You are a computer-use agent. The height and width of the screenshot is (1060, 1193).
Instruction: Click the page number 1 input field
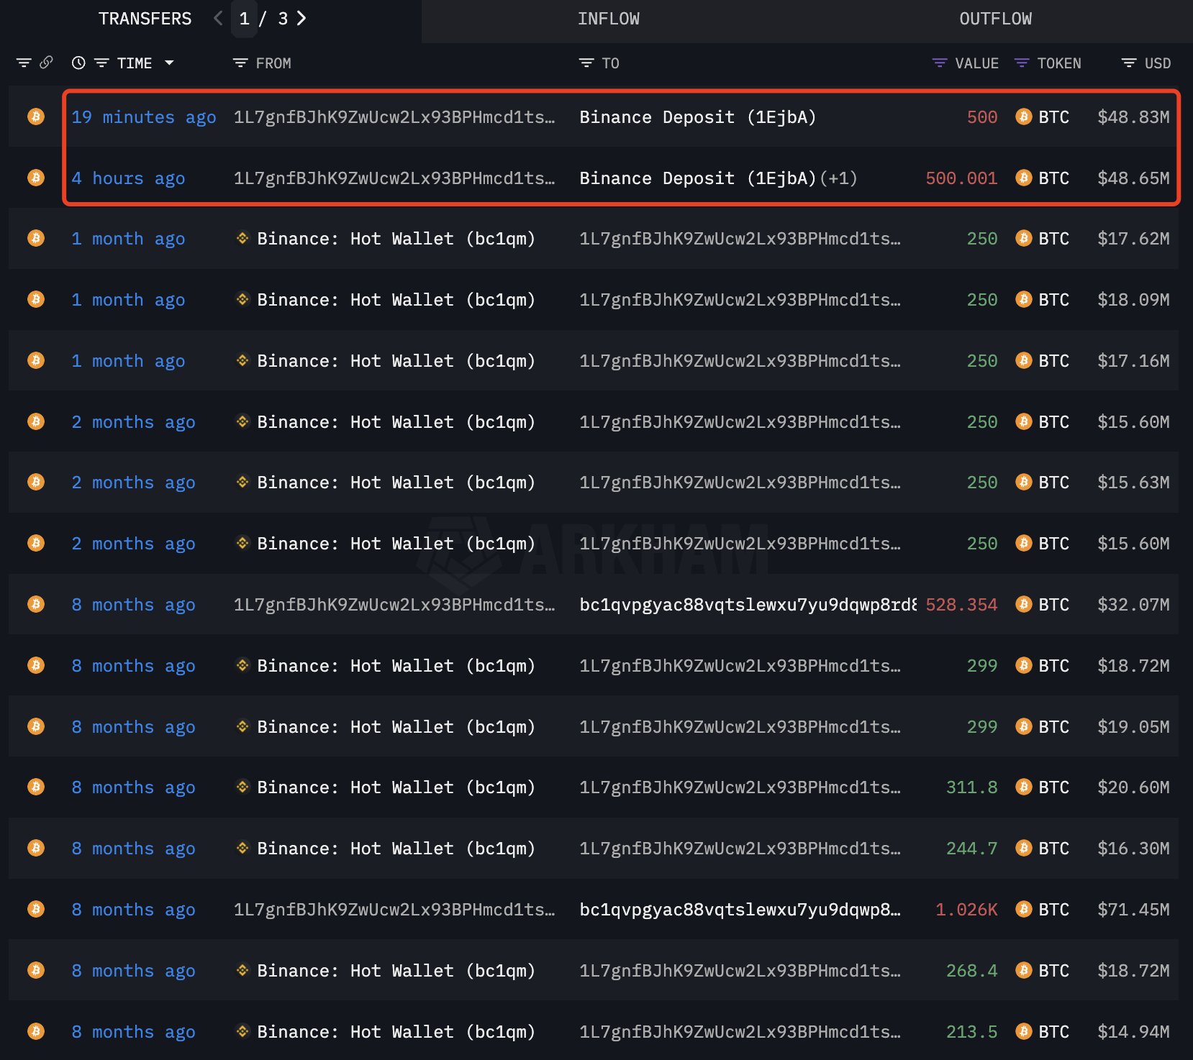[245, 19]
